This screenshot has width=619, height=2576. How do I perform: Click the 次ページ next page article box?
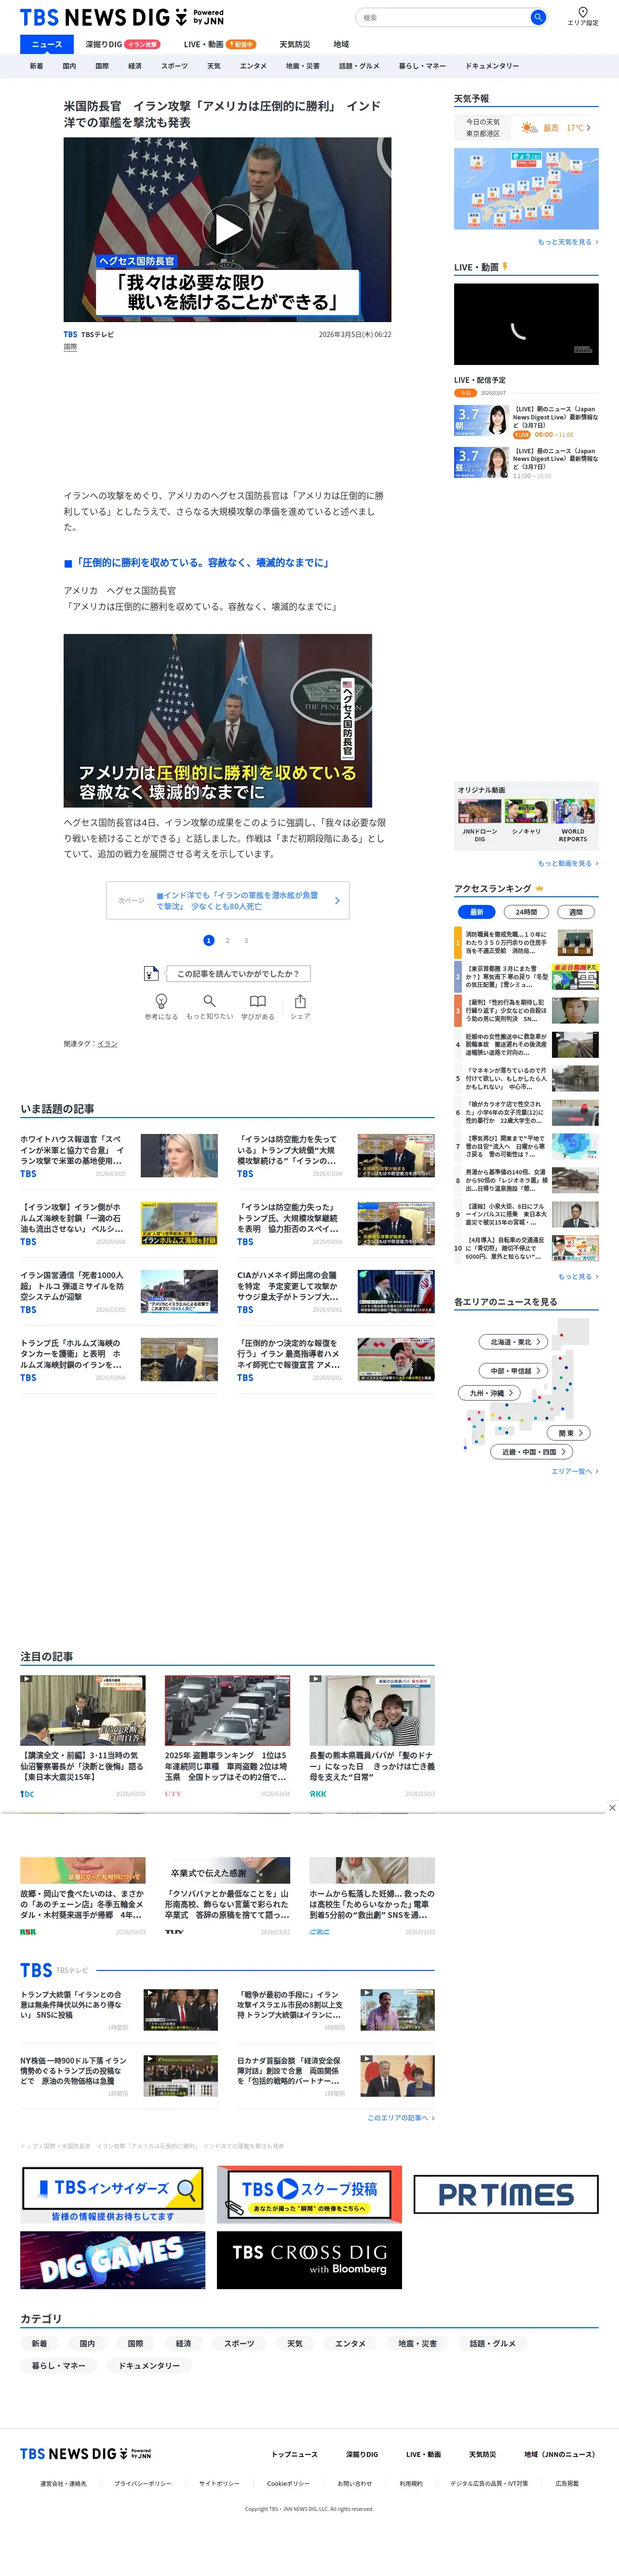click(227, 900)
